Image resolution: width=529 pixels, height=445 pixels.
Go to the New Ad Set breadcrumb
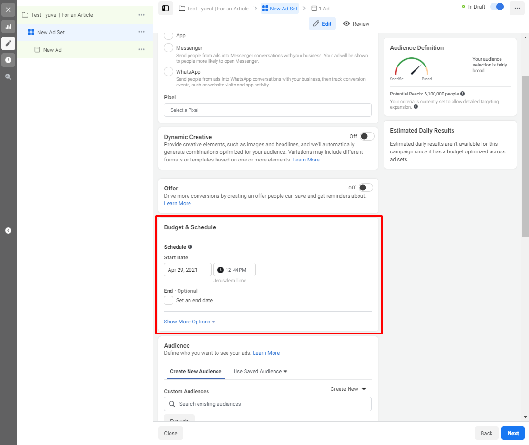pos(280,9)
